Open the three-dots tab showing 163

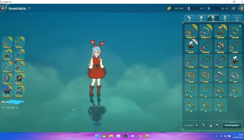[237, 18]
